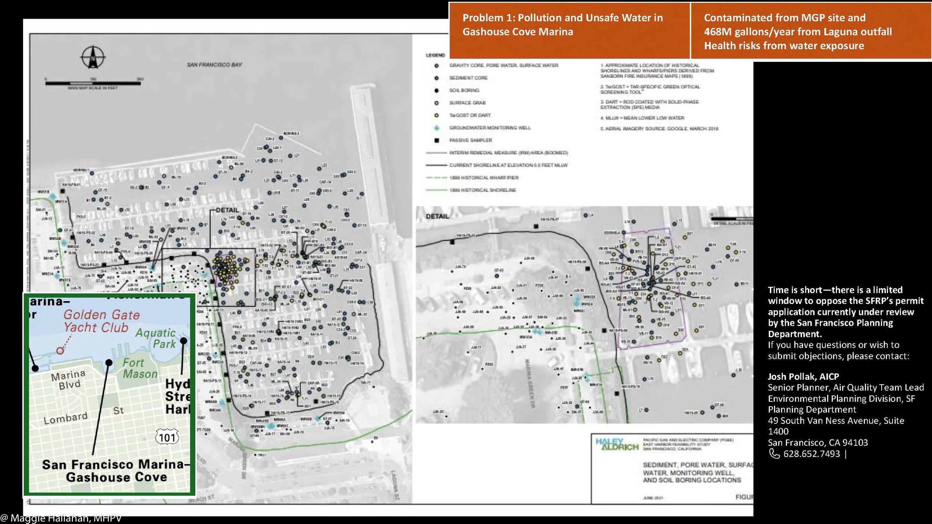Click the Highway 101 shield marker
The image size is (932, 524).
(167, 437)
